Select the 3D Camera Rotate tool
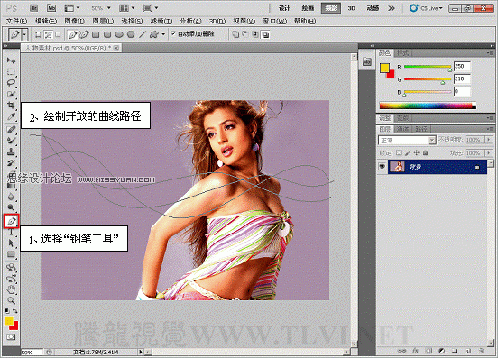 (11, 279)
